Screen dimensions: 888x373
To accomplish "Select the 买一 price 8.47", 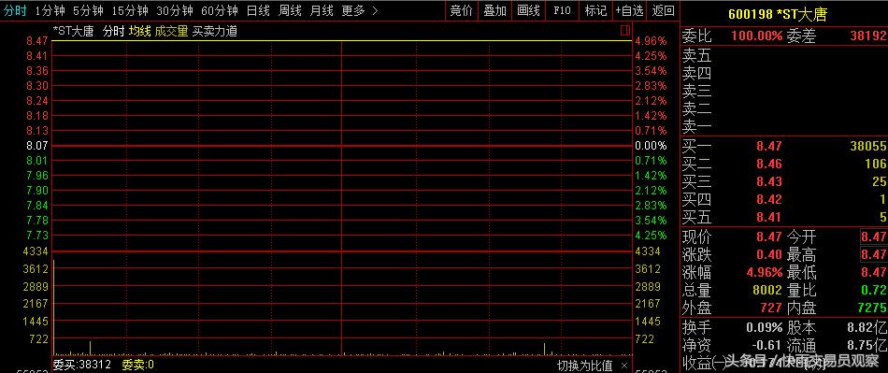I will coord(769,147).
